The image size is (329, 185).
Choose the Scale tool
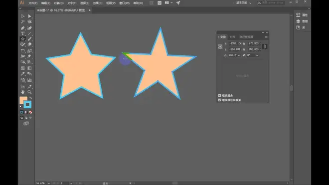(x=29, y=50)
